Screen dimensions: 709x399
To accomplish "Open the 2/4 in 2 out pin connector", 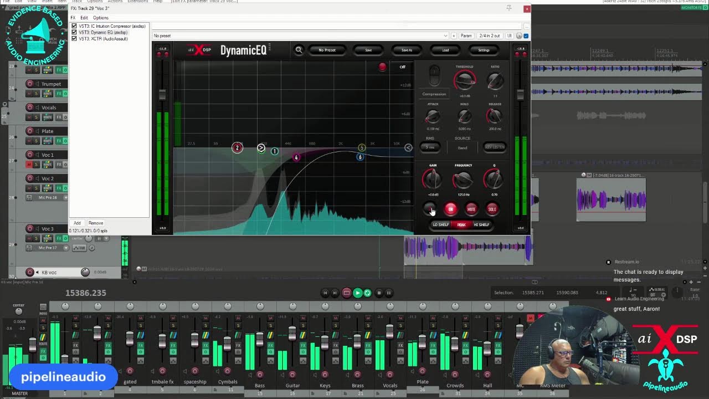I will (489, 35).
